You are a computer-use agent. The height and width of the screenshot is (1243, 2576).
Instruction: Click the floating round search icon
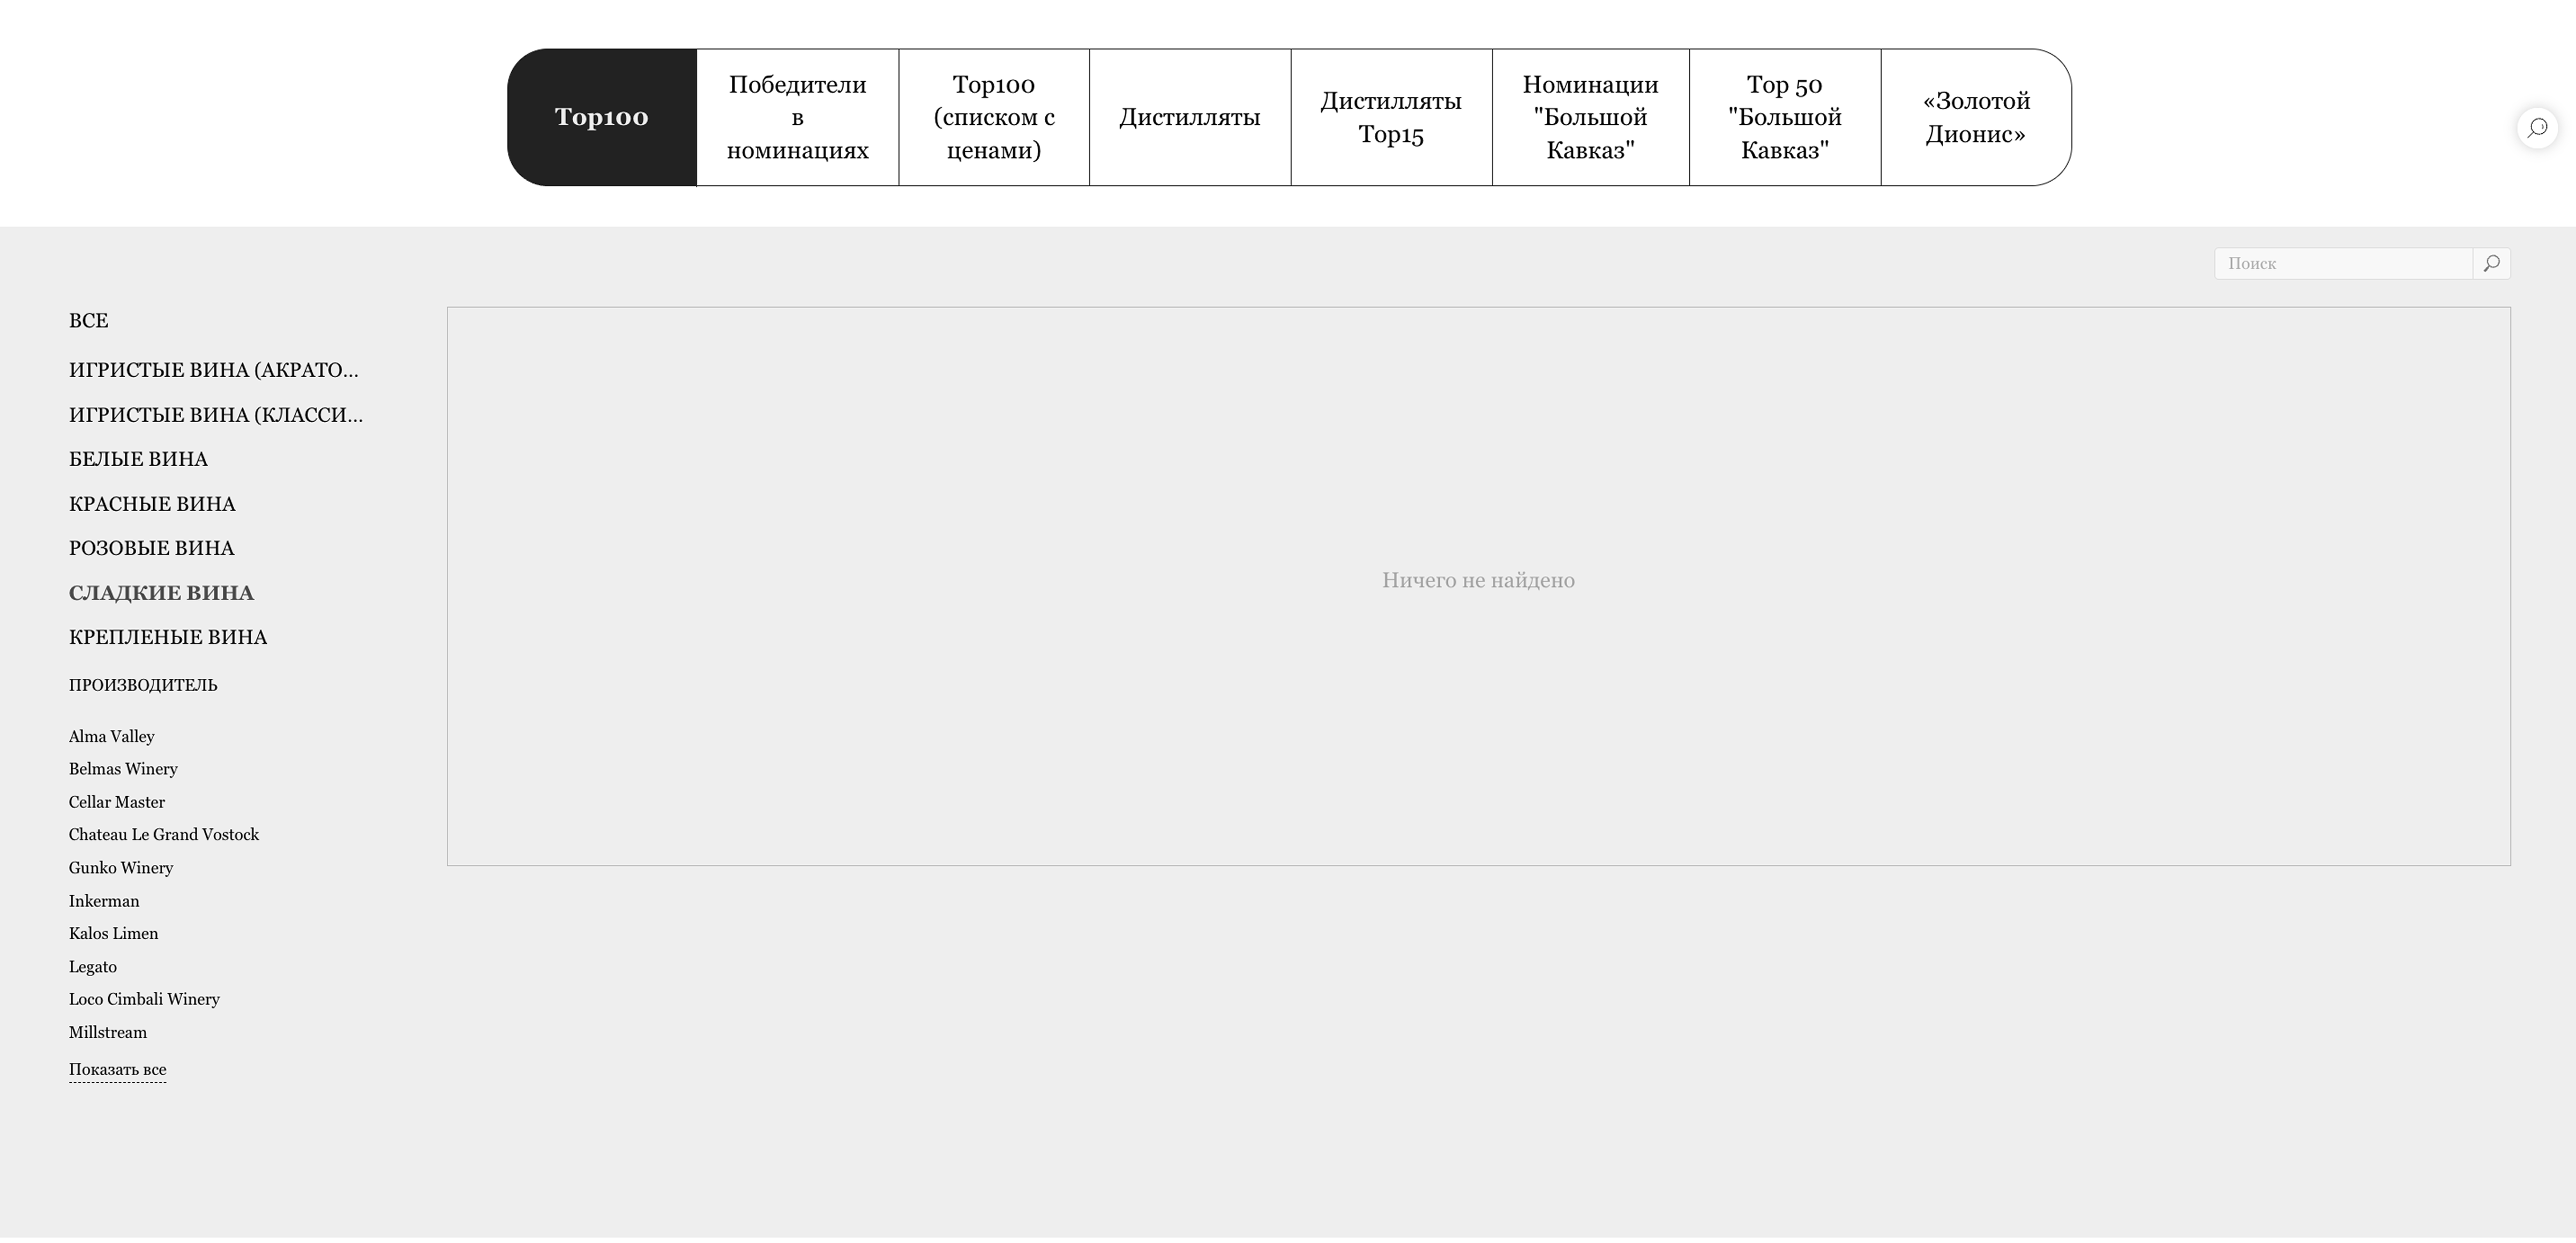[2537, 128]
